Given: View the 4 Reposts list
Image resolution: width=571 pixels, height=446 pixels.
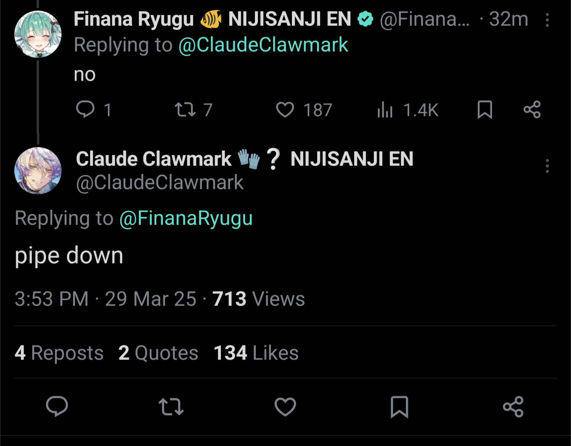Looking at the screenshot, I should 59,353.
